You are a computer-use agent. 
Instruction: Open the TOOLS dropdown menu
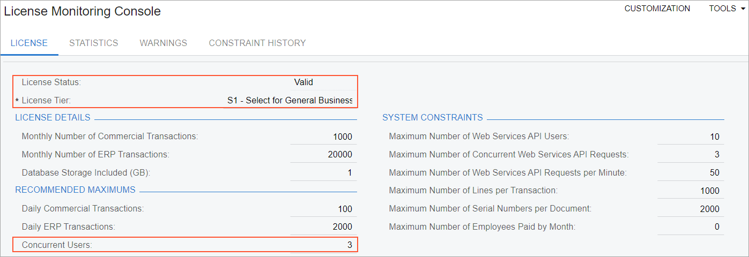tap(727, 9)
